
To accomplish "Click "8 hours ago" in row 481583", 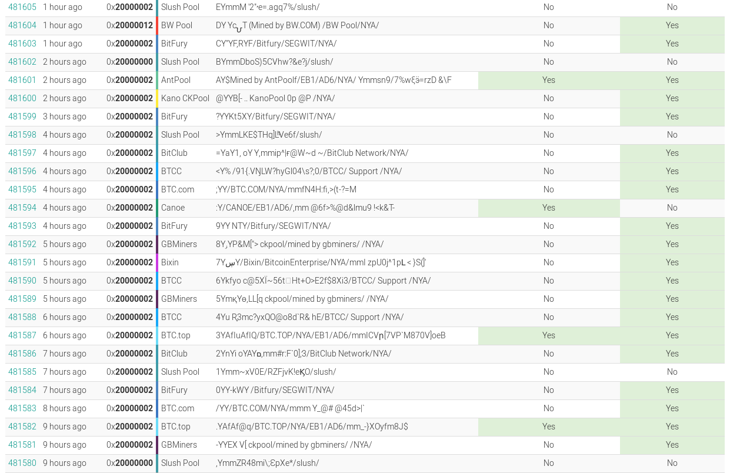I will [x=65, y=408].
